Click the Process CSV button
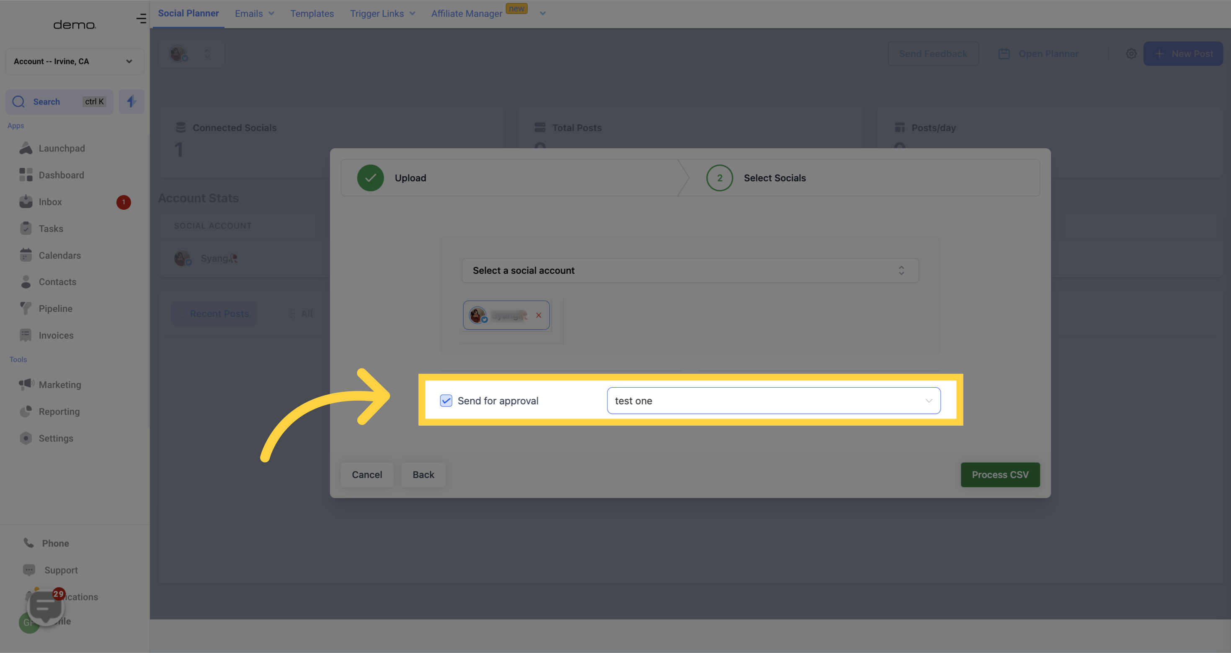 [1000, 474]
